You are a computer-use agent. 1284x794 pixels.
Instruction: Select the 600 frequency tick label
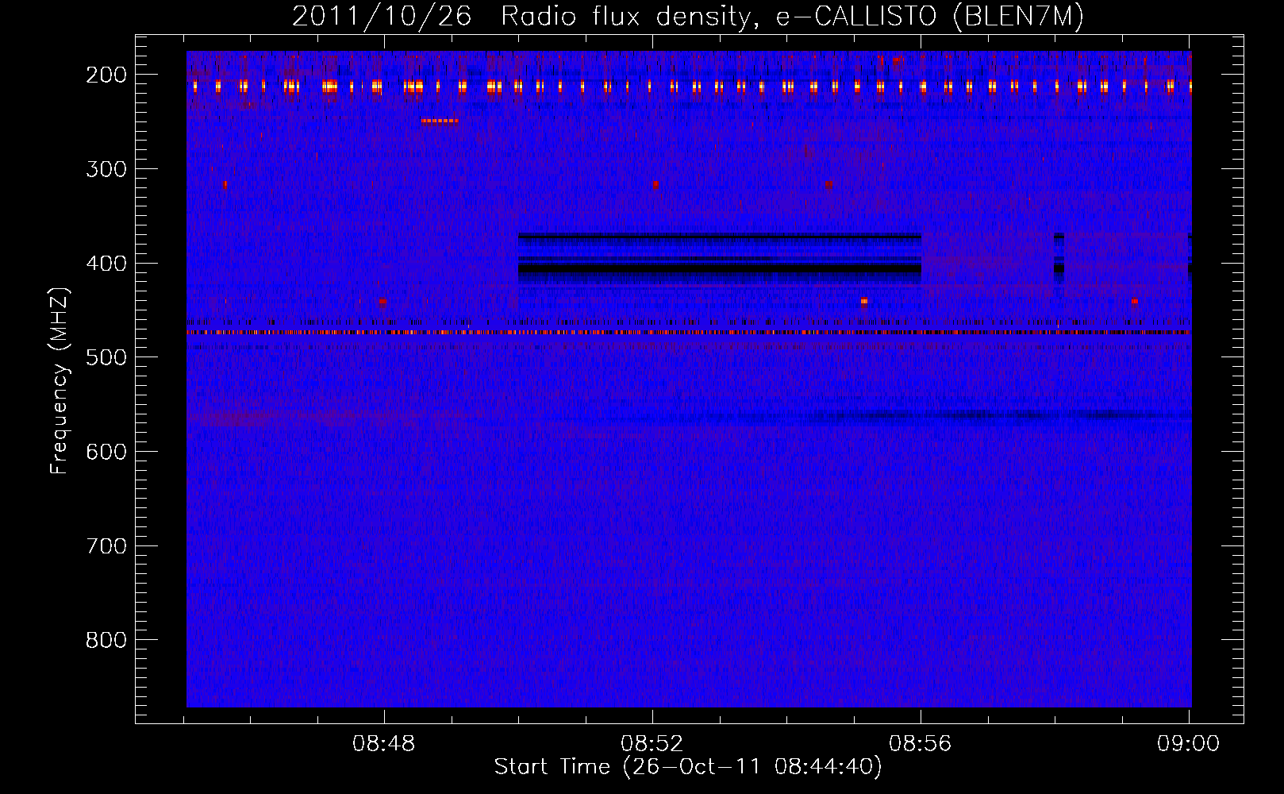click(x=106, y=452)
